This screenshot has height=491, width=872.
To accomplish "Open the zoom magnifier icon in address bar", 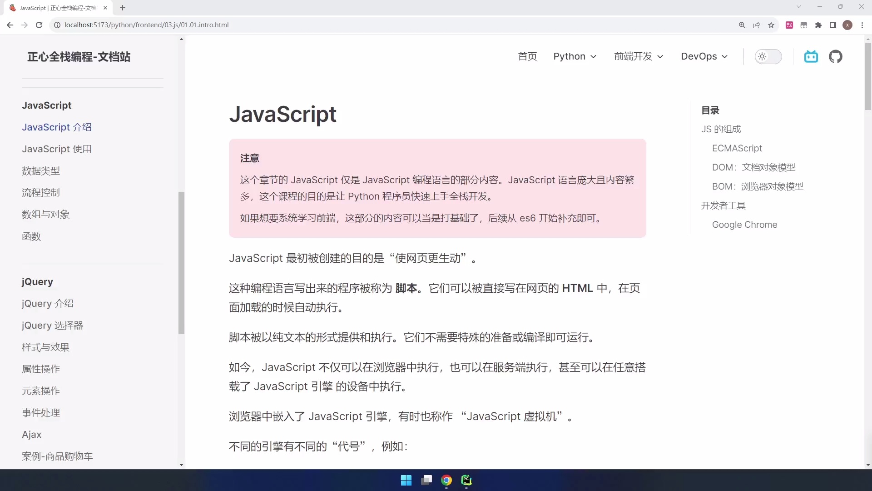I will [742, 25].
